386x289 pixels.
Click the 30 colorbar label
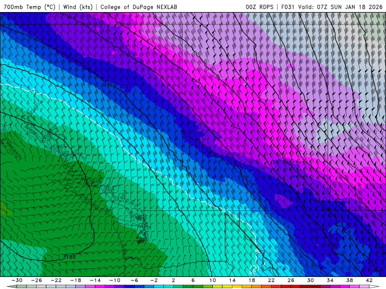pyautogui.click(x=310, y=280)
